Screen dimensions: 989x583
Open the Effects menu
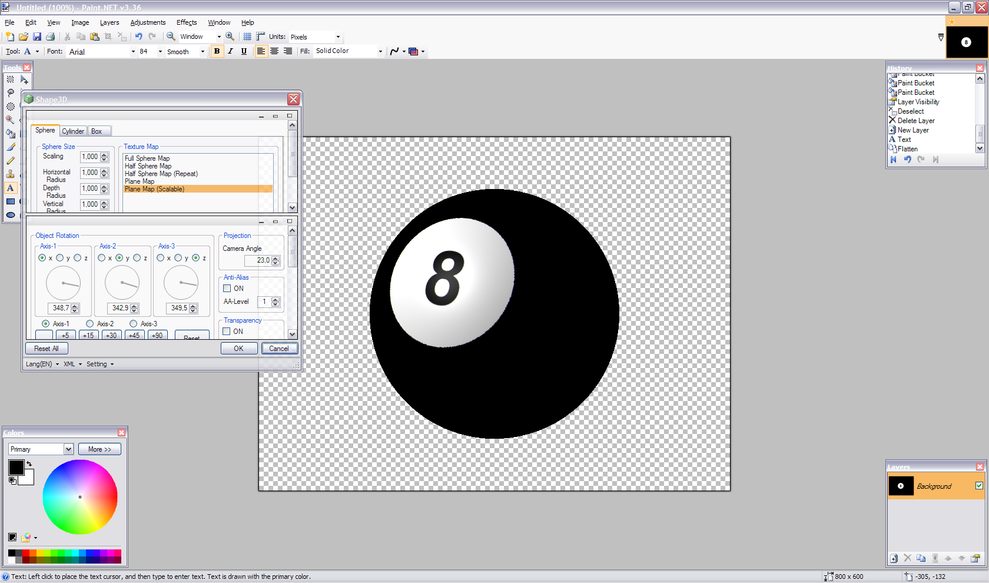[x=186, y=22]
